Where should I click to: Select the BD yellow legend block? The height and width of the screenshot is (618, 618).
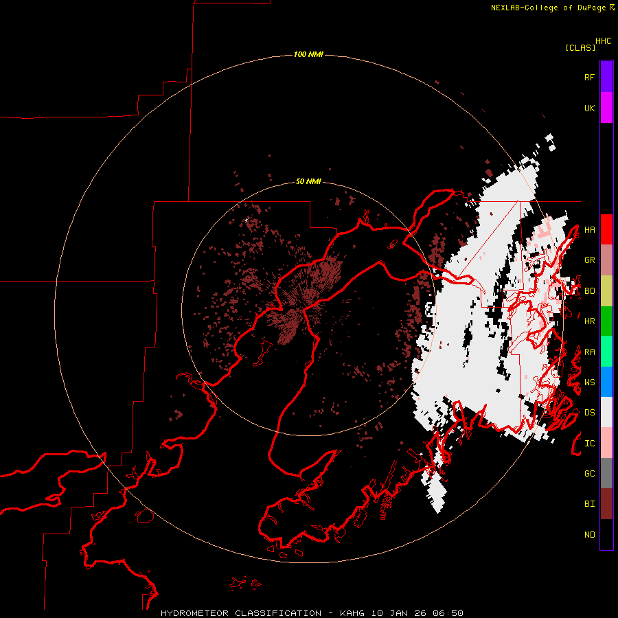tap(606, 291)
